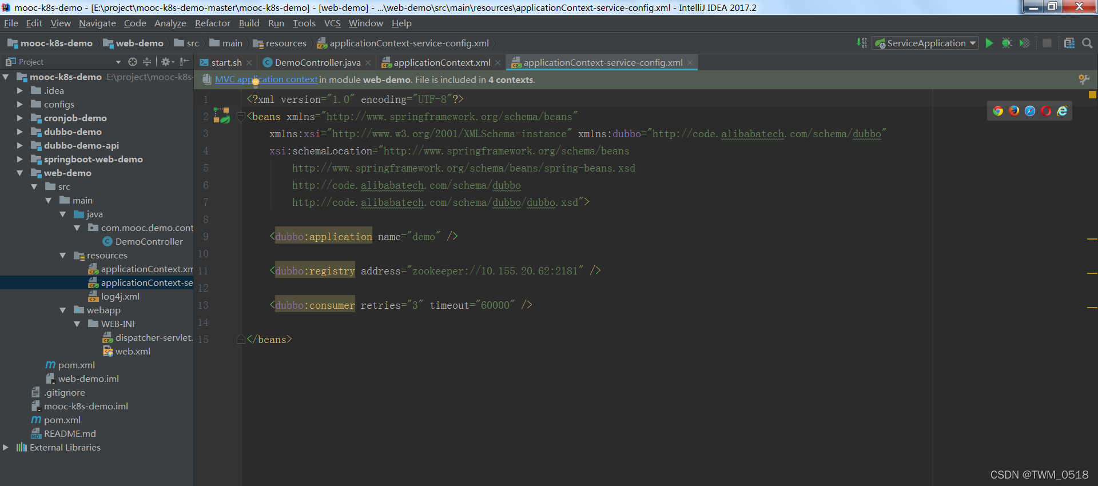Open the Navigate menu
1098x486 pixels.
click(97, 23)
